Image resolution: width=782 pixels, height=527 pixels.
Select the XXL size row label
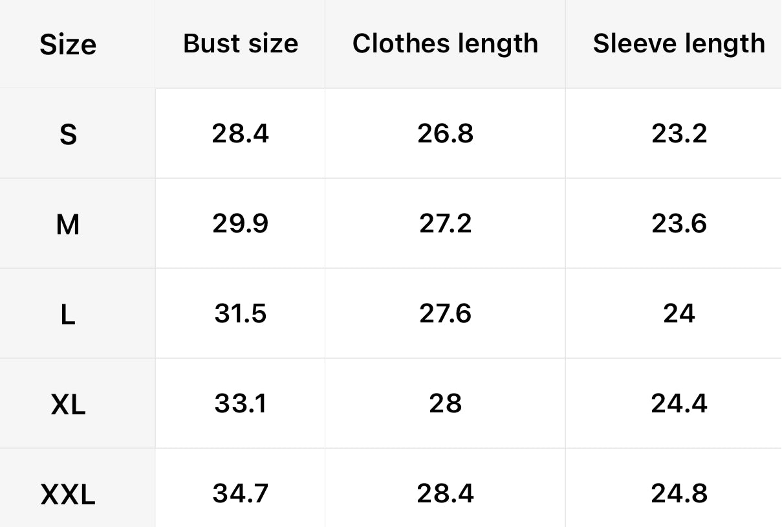[x=68, y=495]
